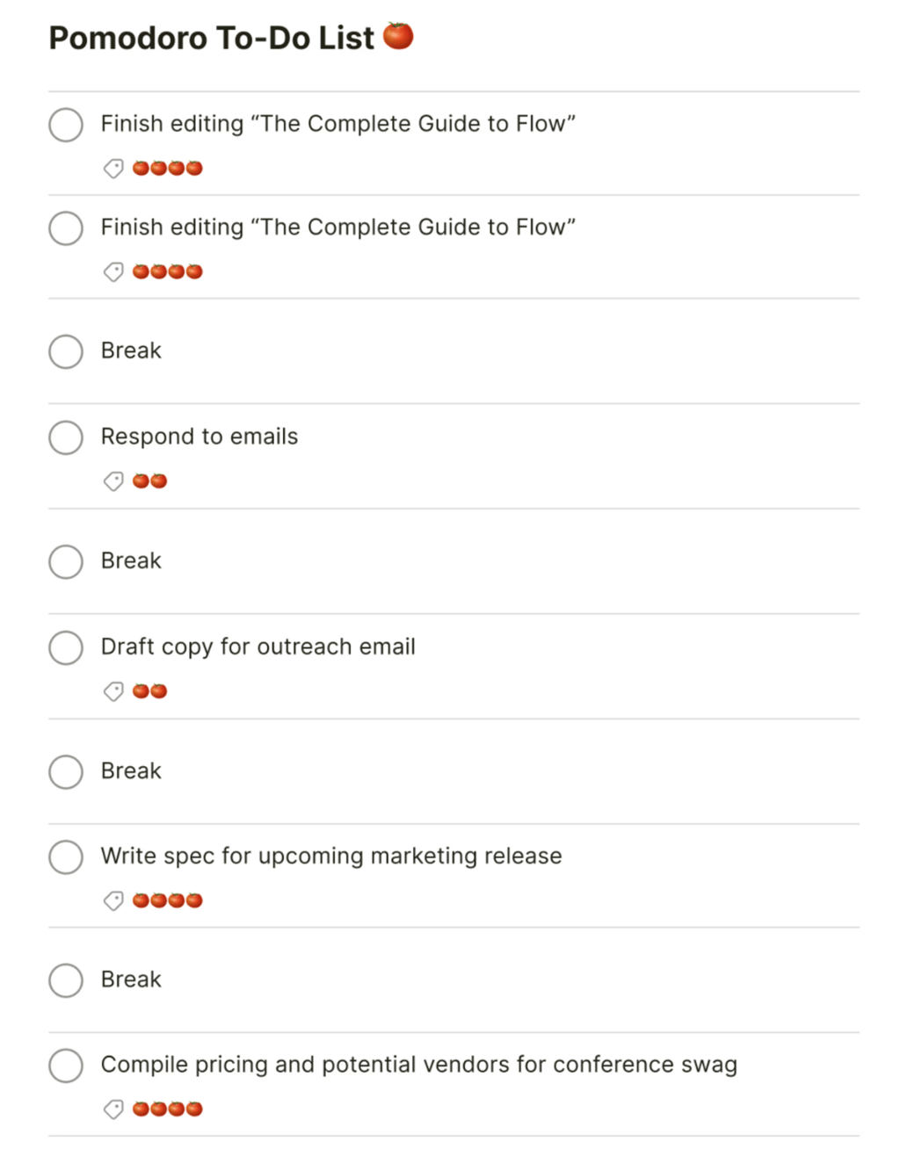
Task: Click the last tomato under Write spec for marketing release
Action: pos(194,900)
